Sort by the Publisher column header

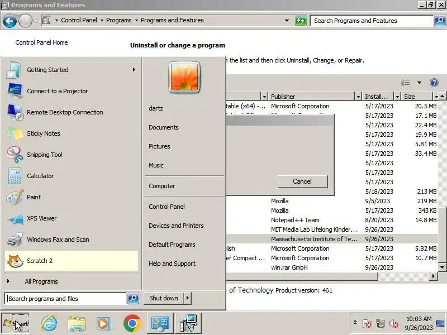tap(312, 97)
